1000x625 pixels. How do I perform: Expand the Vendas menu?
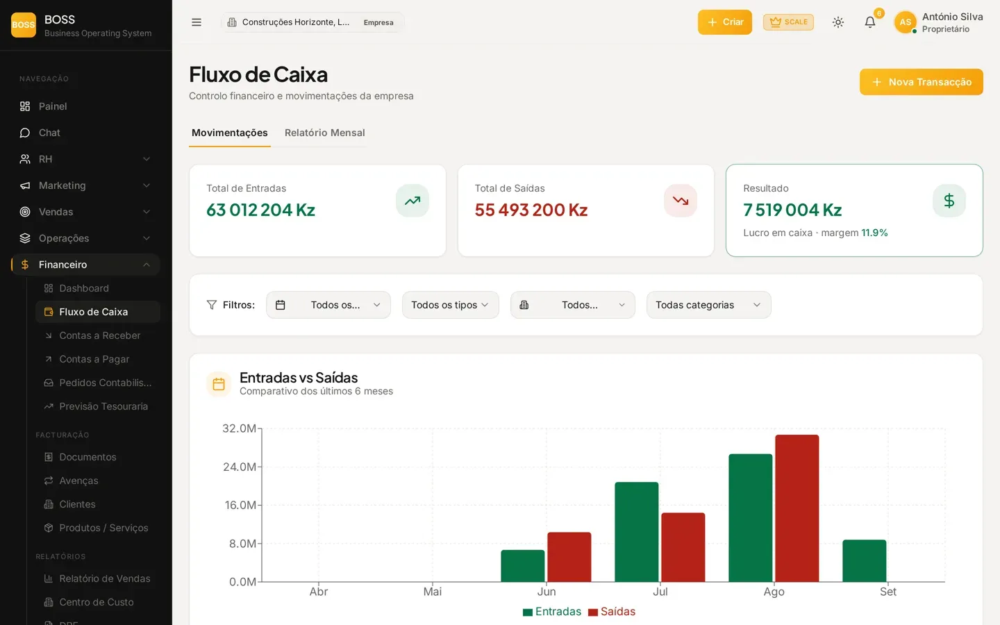[x=86, y=212]
